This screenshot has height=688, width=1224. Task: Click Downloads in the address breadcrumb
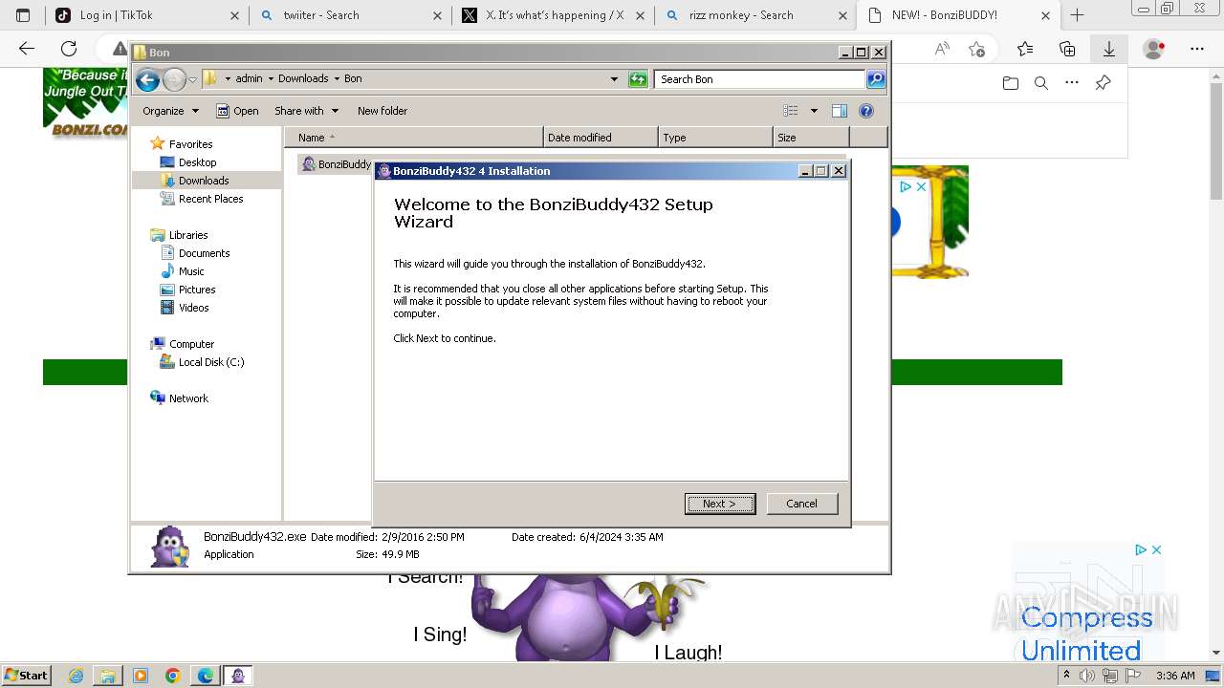303,79
